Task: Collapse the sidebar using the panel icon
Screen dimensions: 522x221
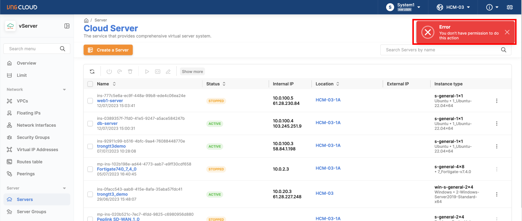Action: (x=67, y=26)
